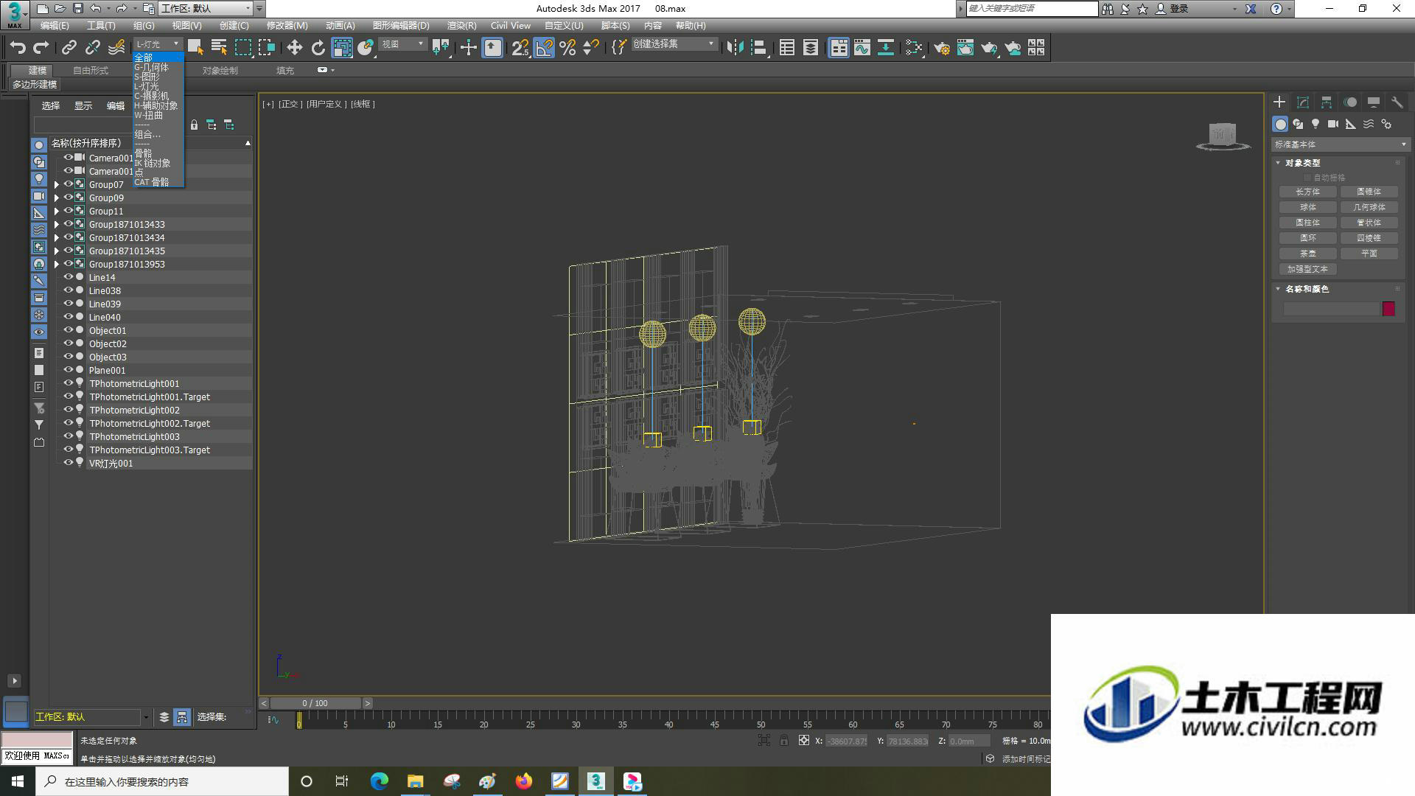Toggle display lights filter in Scene Explorer
Viewport: 1415px width, 796px height.
[39, 179]
